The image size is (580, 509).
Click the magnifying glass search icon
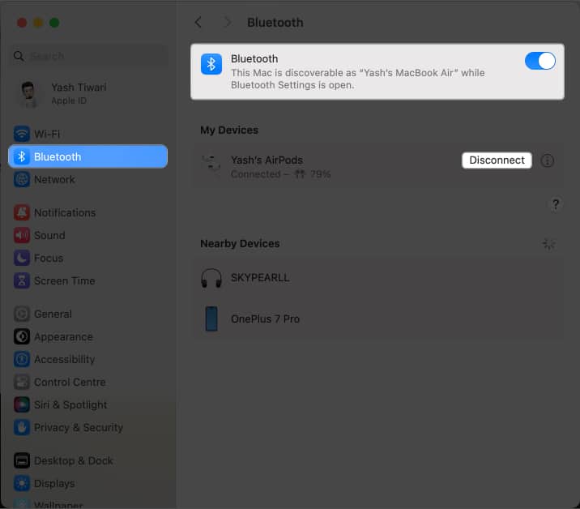(x=19, y=56)
